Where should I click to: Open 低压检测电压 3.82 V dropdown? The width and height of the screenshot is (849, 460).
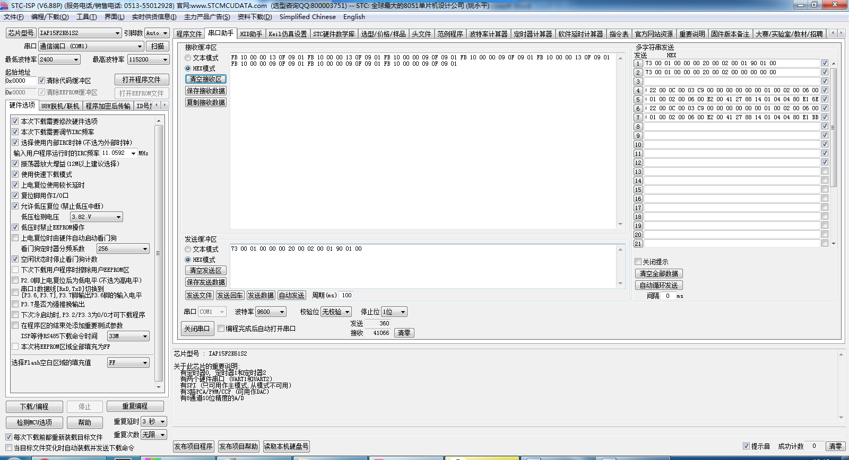(x=119, y=217)
